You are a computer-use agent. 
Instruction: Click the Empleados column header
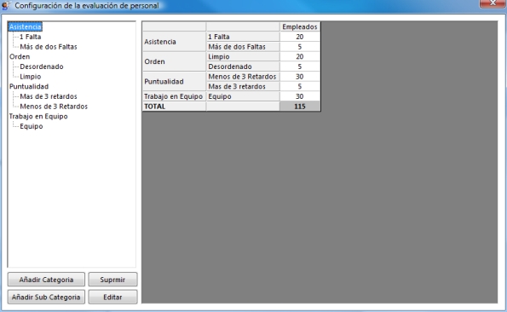[x=300, y=26]
